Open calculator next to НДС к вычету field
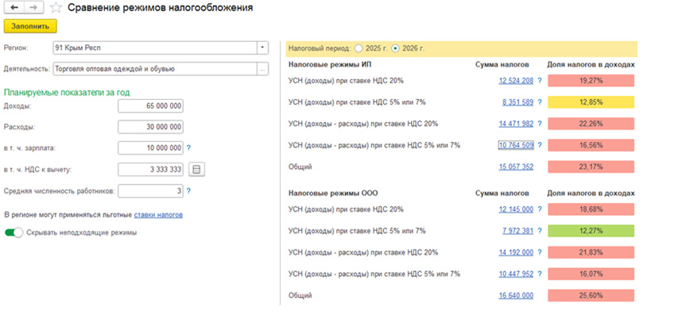The image size is (682, 330). tap(197, 169)
